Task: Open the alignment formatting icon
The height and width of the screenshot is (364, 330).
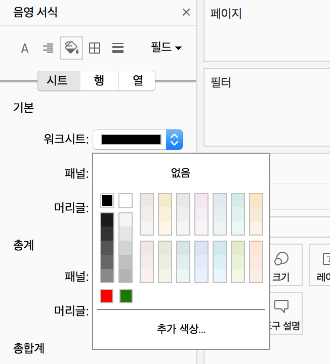Action: pos(48,49)
